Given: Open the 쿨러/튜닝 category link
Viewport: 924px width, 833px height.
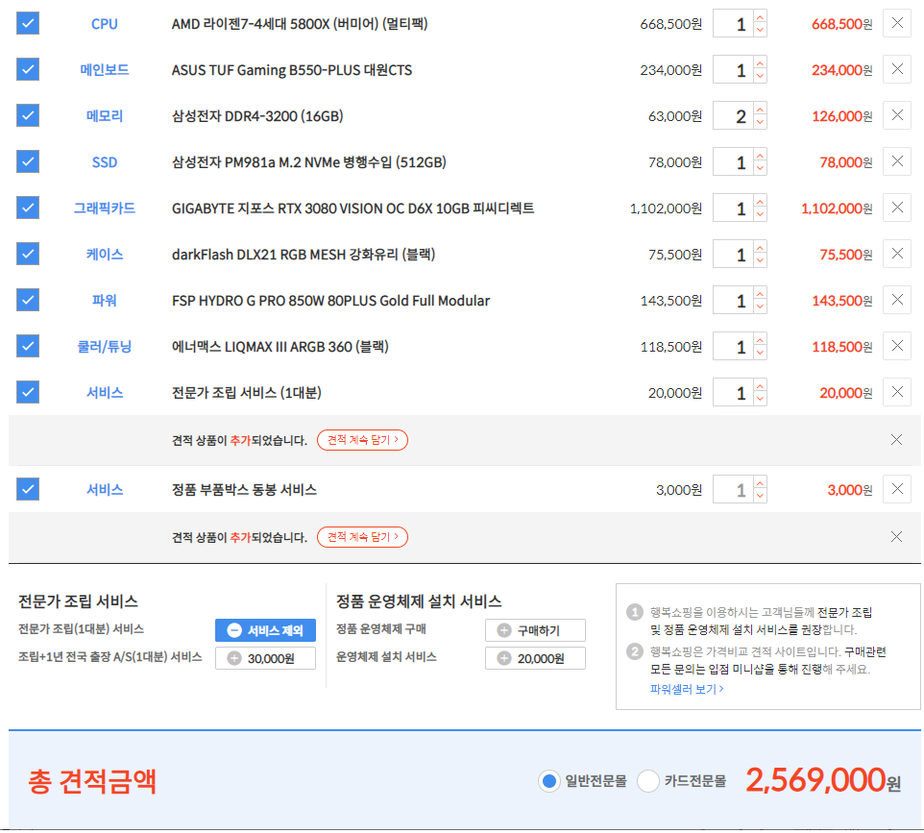Looking at the screenshot, I should tap(105, 347).
